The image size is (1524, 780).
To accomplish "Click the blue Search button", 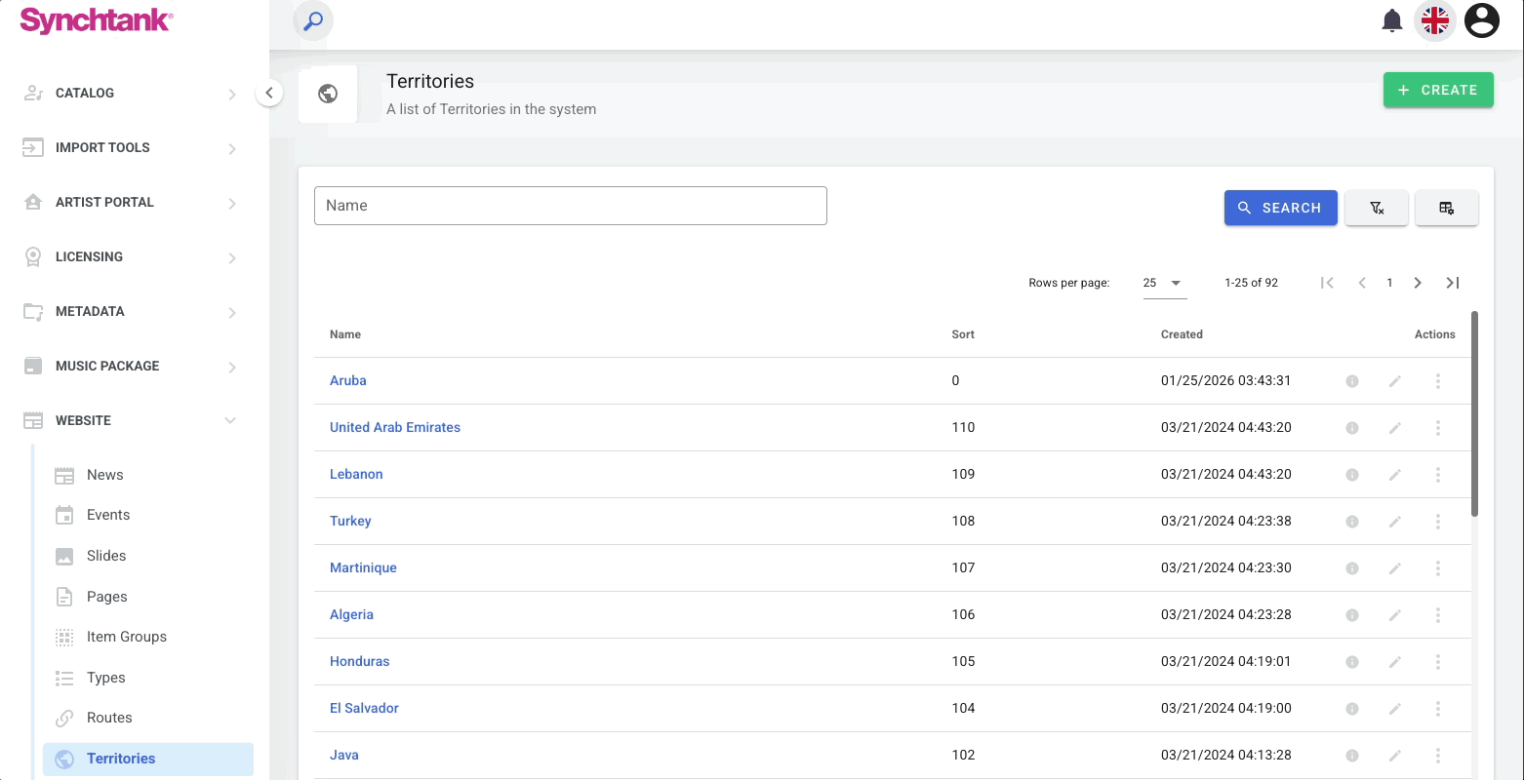I will 1281,208.
